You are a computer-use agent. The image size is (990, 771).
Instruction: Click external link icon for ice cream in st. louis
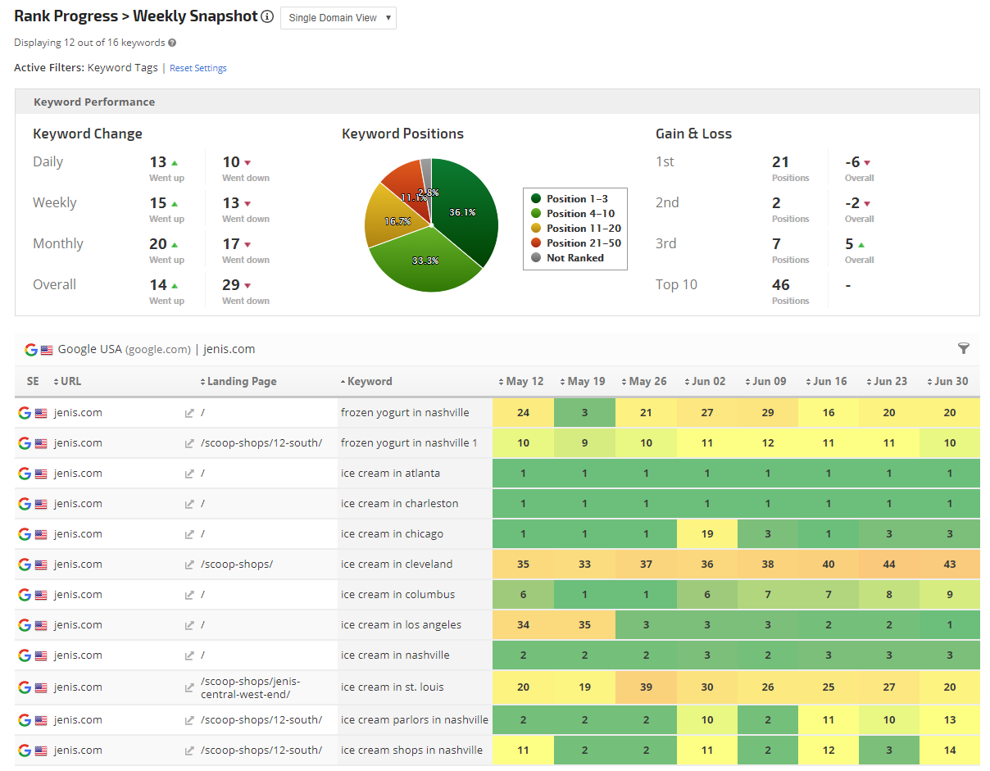pos(189,687)
